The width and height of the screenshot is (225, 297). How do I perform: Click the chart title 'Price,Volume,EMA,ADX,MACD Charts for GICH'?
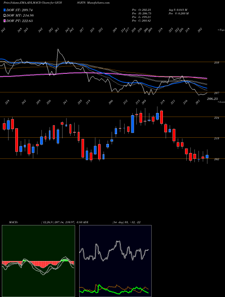pyautogui.click(x=33, y=3)
